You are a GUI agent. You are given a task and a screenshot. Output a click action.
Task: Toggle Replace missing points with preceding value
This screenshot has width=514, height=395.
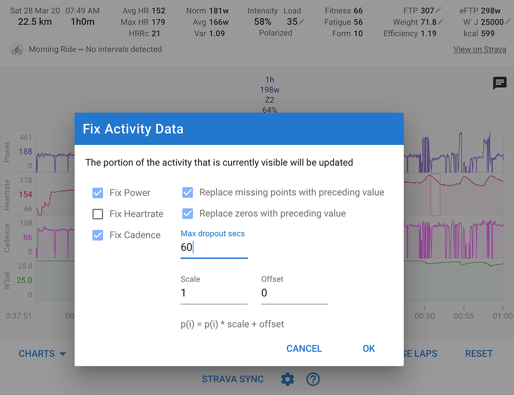[x=187, y=192]
